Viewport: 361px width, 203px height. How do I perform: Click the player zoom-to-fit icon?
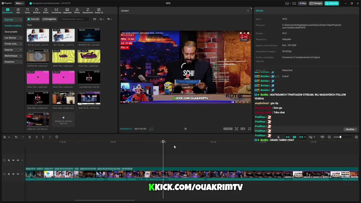236,129
